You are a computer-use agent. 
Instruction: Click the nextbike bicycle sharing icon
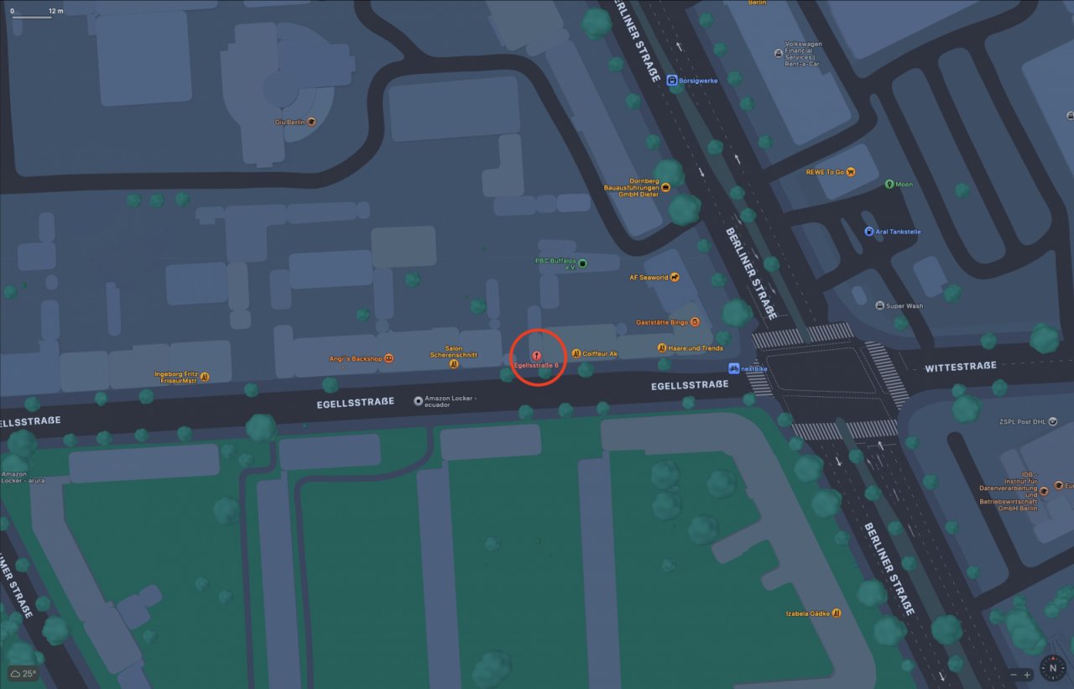coord(734,368)
